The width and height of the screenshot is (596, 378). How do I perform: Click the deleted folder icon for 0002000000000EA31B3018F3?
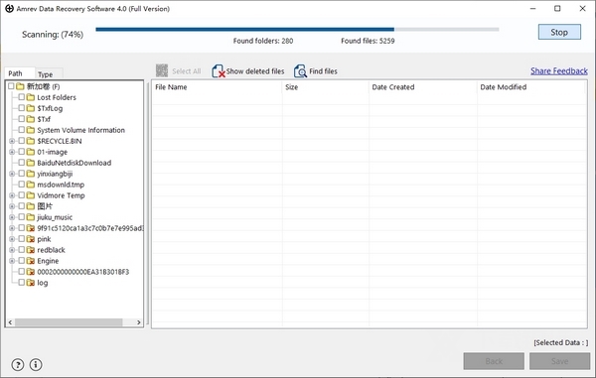point(31,272)
